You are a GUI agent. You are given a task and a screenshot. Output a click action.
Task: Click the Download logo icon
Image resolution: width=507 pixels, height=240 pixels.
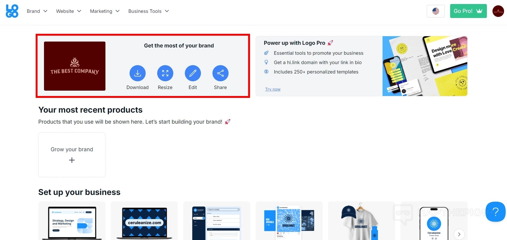[x=137, y=73]
